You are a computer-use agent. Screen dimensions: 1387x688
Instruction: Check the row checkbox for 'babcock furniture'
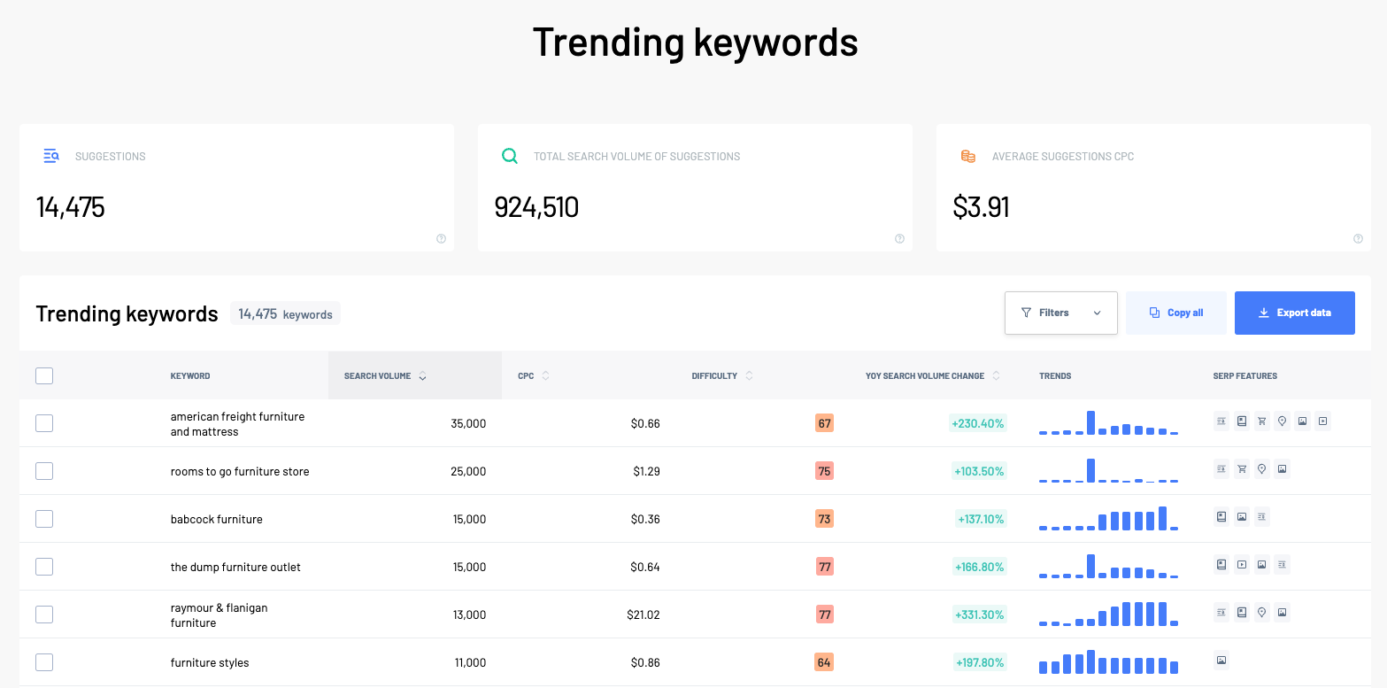[44, 518]
